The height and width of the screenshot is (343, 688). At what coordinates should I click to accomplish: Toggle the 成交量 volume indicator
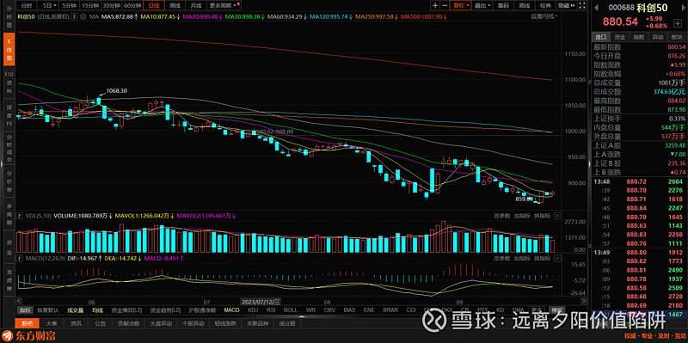76,310
